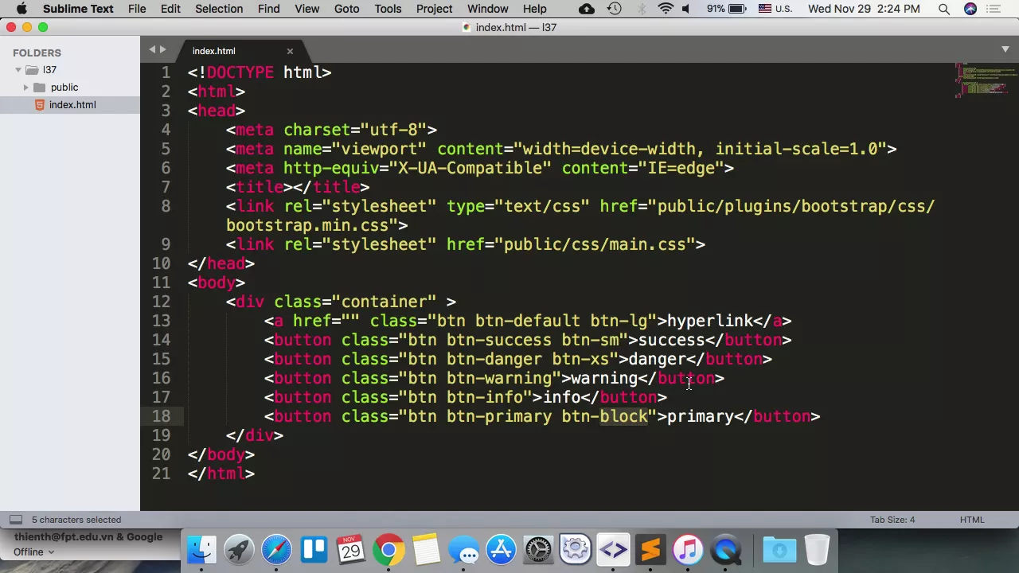Click "5 characters selected" status text
This screenshot has height=573, width=1019.
click(x=76, y=520)
